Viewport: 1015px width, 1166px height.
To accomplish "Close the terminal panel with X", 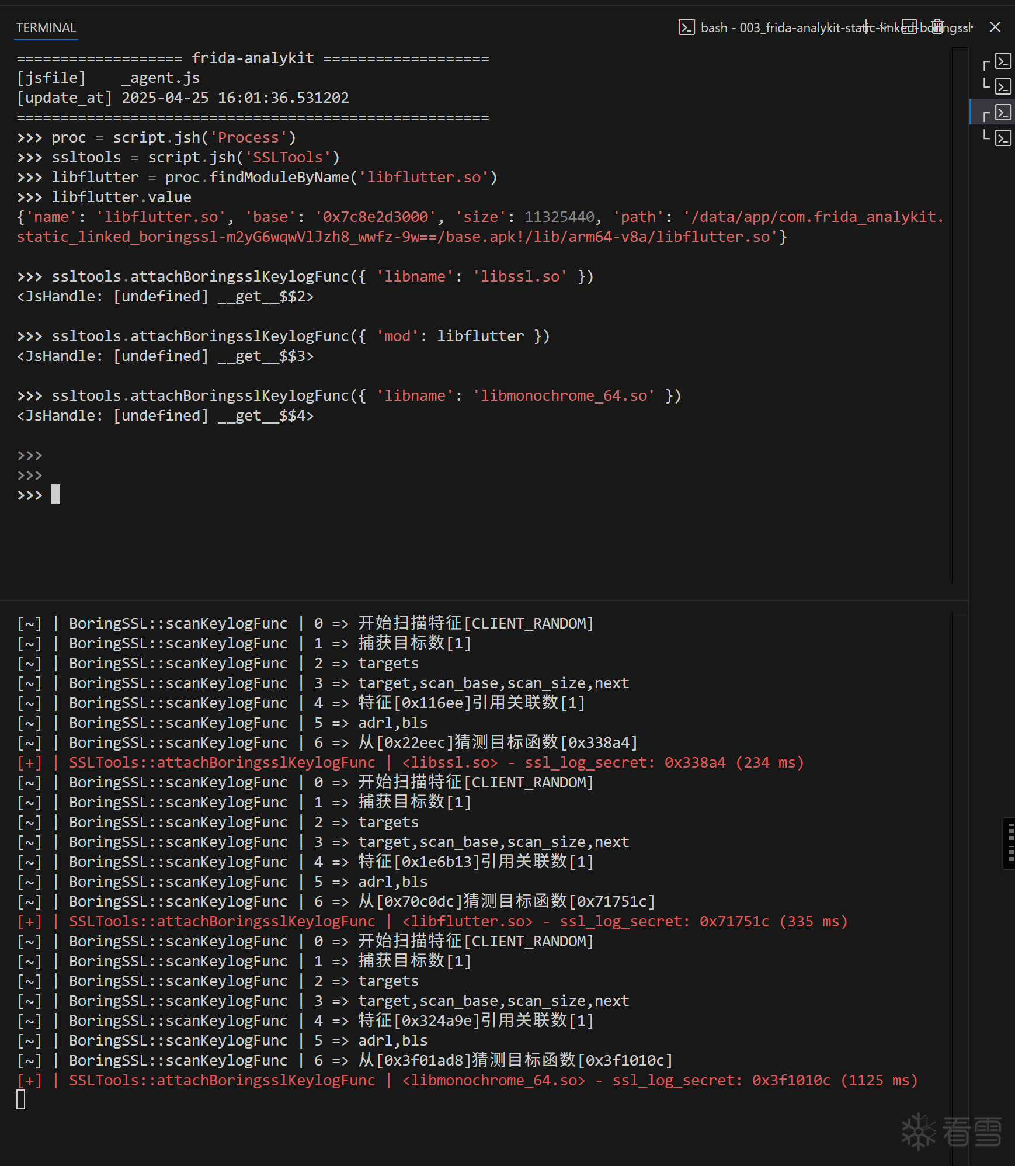I will (995, 27).
